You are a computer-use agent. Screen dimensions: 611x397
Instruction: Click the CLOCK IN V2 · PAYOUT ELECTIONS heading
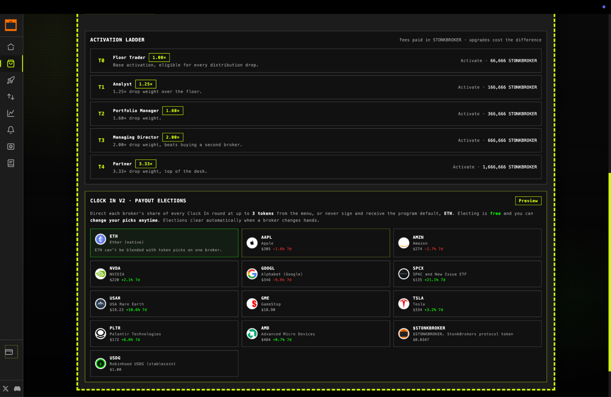pyautogui.click(x=138, y=201)
